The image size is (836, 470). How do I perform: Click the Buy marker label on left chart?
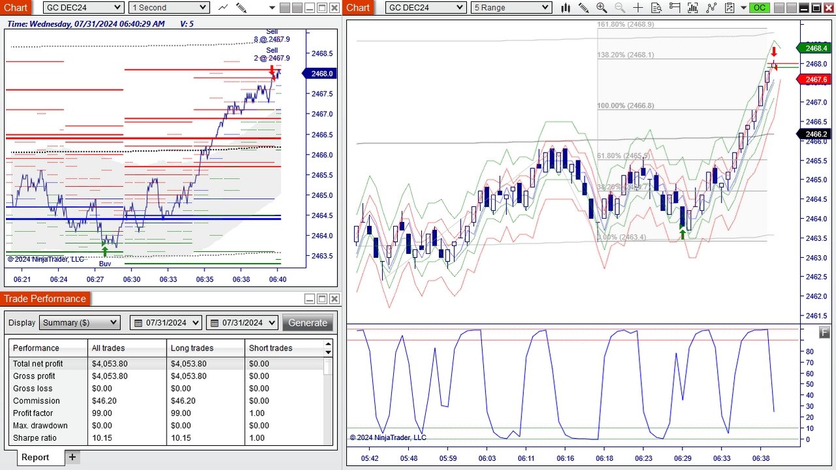(x=105, y=264)
